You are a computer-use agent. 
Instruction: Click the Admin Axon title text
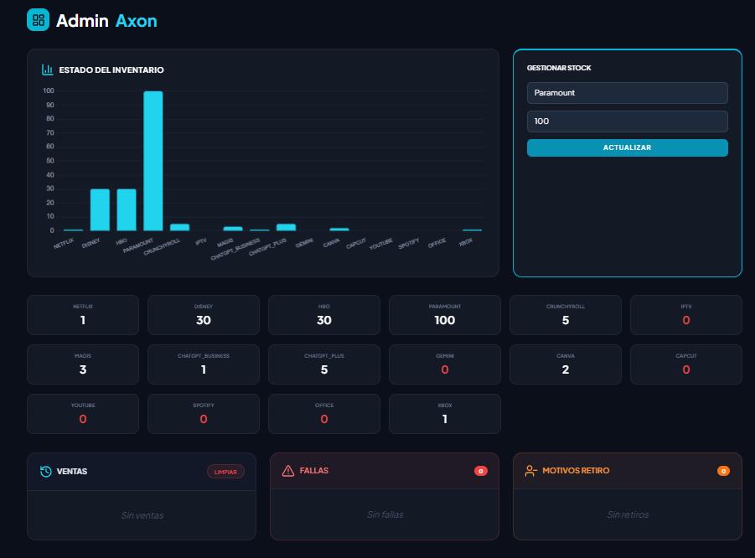tap(106, 21)
